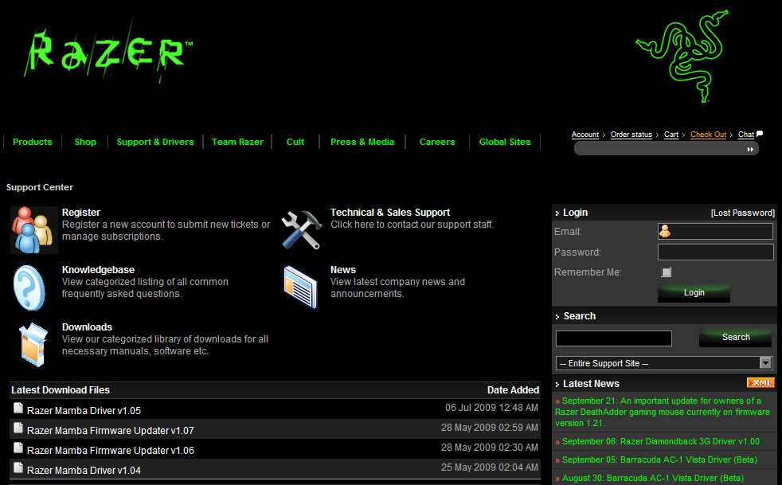782x485 pixels.
Task: Open the Downloads box icon
Action: point(33,344)
